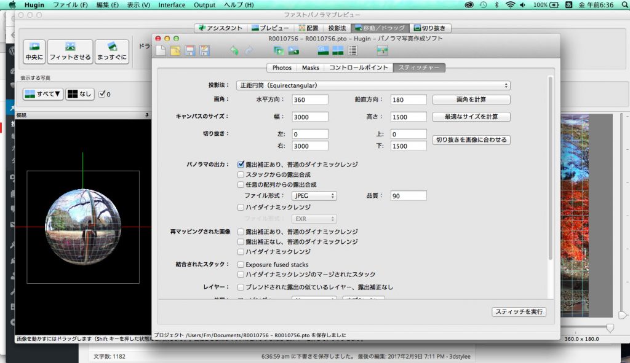Open the disabled EXR format dropdown
Screen dimensions: 630x363
(314, 219)
